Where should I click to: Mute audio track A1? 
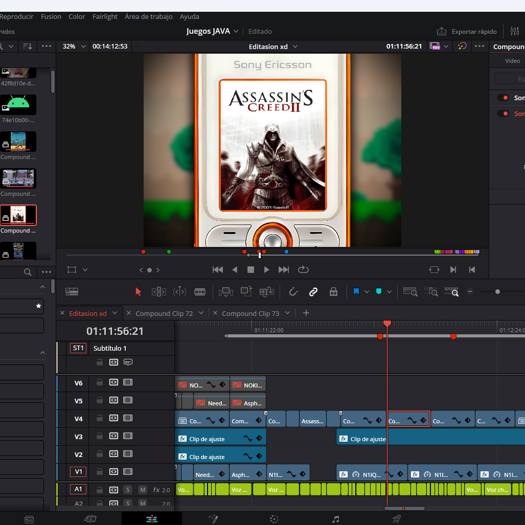pos(143,490)
